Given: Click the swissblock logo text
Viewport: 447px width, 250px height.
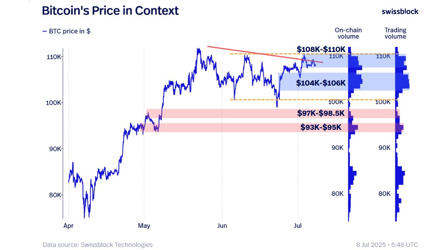Looking at the screenshot, I should (x=400, y=11).
